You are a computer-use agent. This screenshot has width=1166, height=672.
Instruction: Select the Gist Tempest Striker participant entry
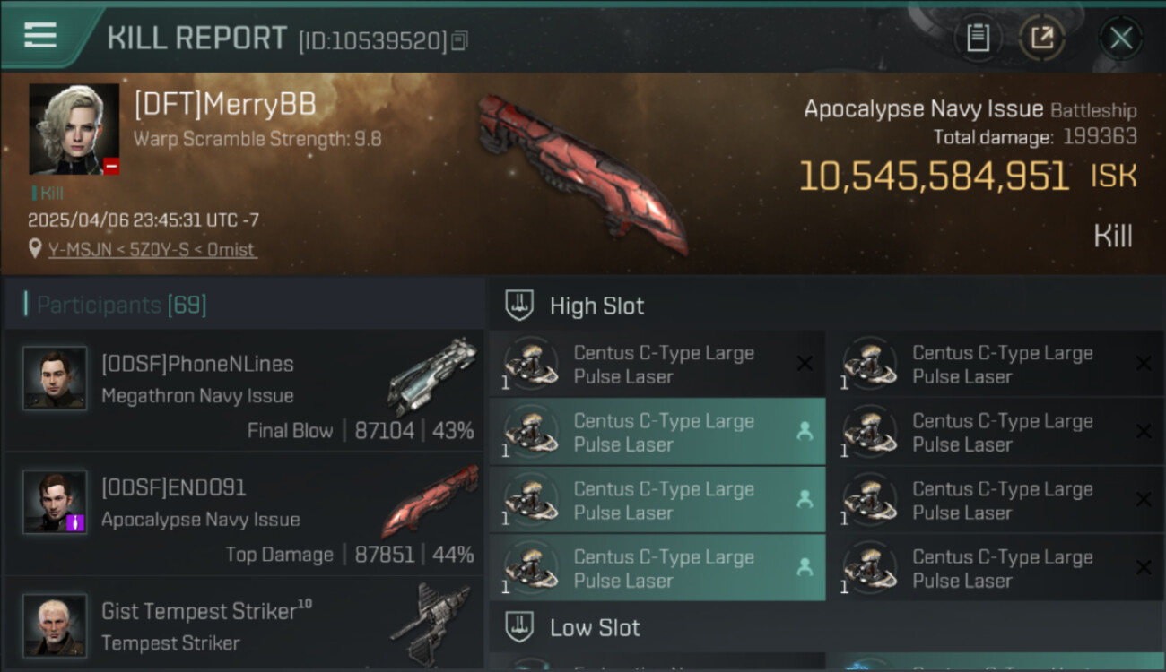[x=244, y=625]
